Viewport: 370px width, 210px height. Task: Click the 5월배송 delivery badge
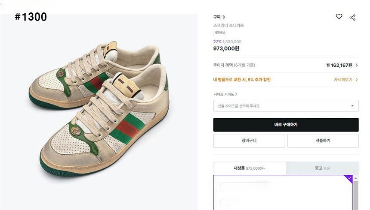pyautogui.click(x=220, y=33)
